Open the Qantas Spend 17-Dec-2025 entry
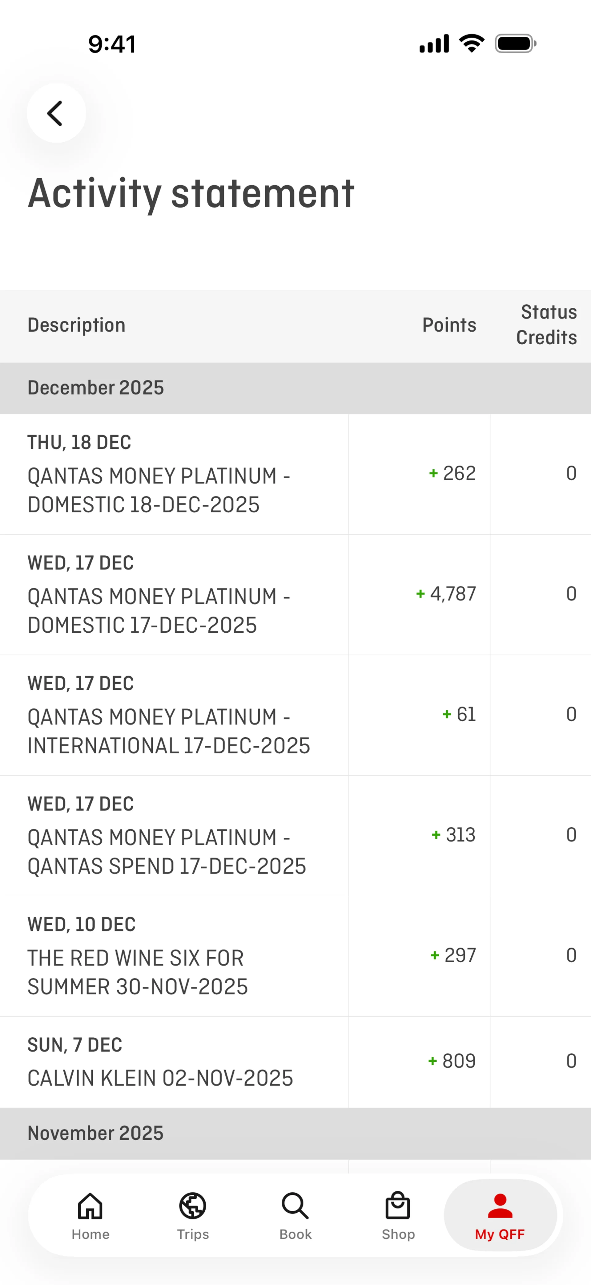591x1285 pixels. coord(167,852)
